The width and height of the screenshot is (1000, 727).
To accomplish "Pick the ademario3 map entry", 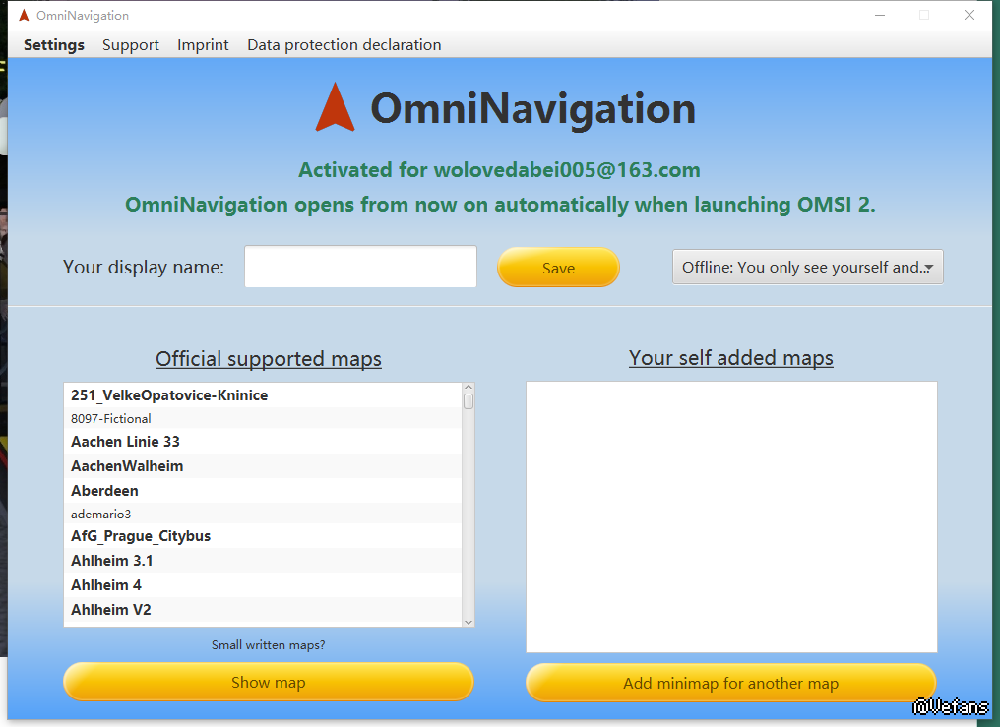I will tap(262, 514).
